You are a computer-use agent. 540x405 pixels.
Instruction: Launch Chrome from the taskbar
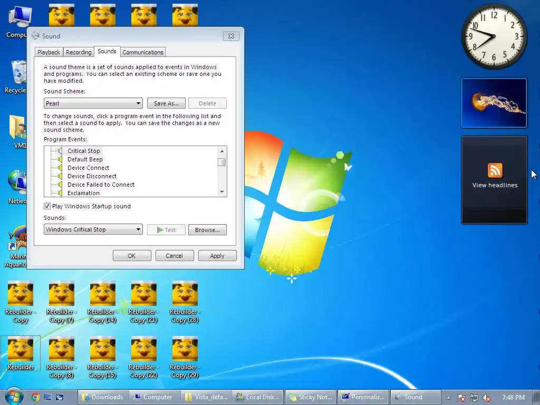point(35,397)
